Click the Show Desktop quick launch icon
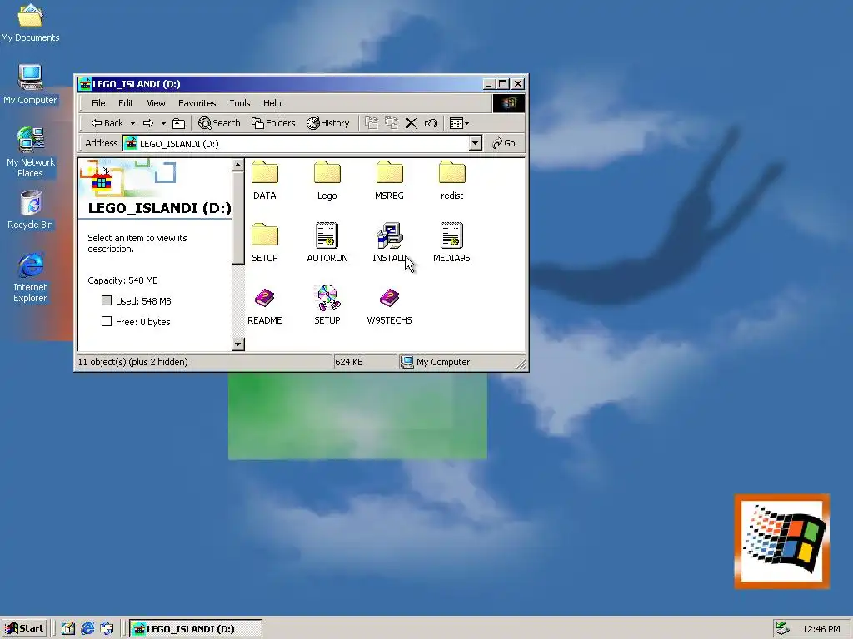This screenshot has height=639, width=853. [67, 629]
